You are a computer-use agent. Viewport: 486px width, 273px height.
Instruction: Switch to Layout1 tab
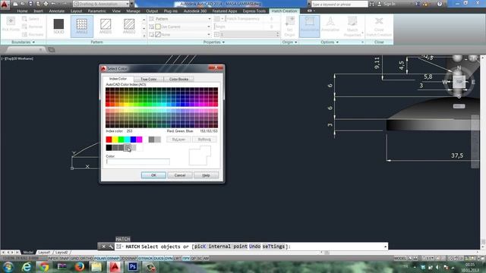(x=44, y=253)
